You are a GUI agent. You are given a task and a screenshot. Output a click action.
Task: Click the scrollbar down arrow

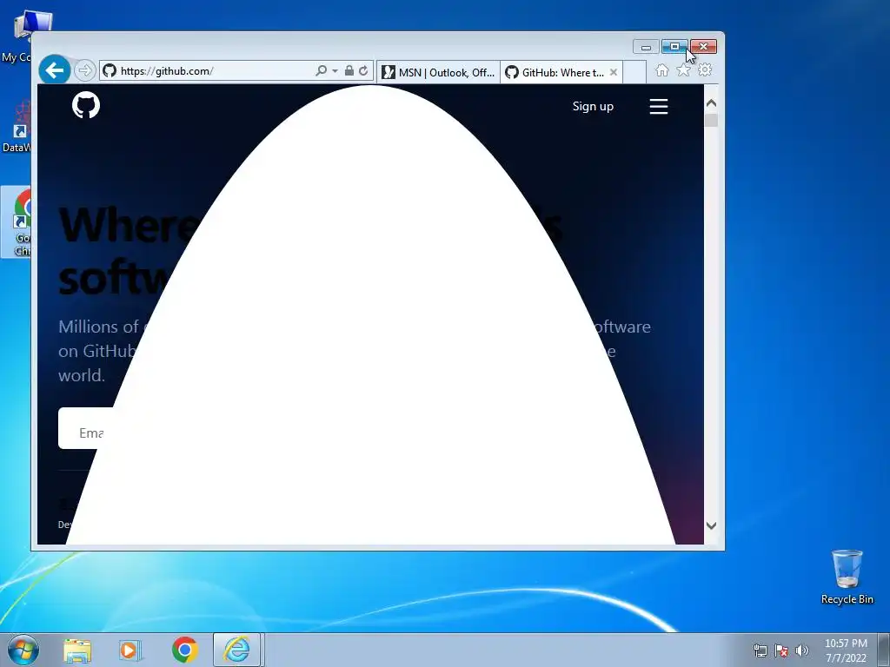pyautogui.click(x=711, y=525)
